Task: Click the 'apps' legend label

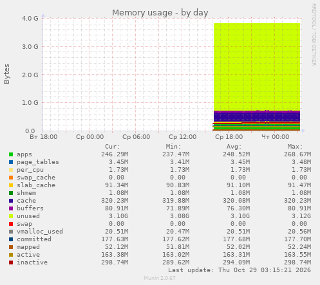Action: pos(24,154)
